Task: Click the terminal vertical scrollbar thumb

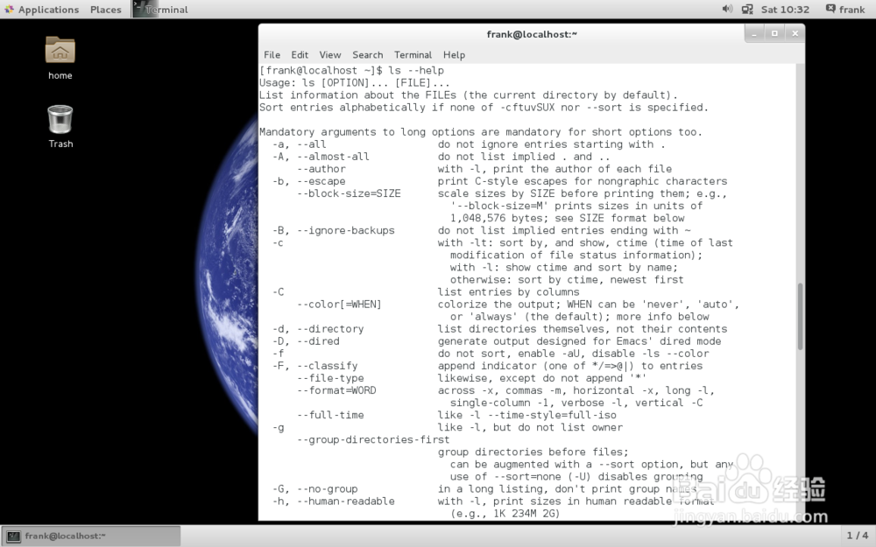Action: point(800,317)
